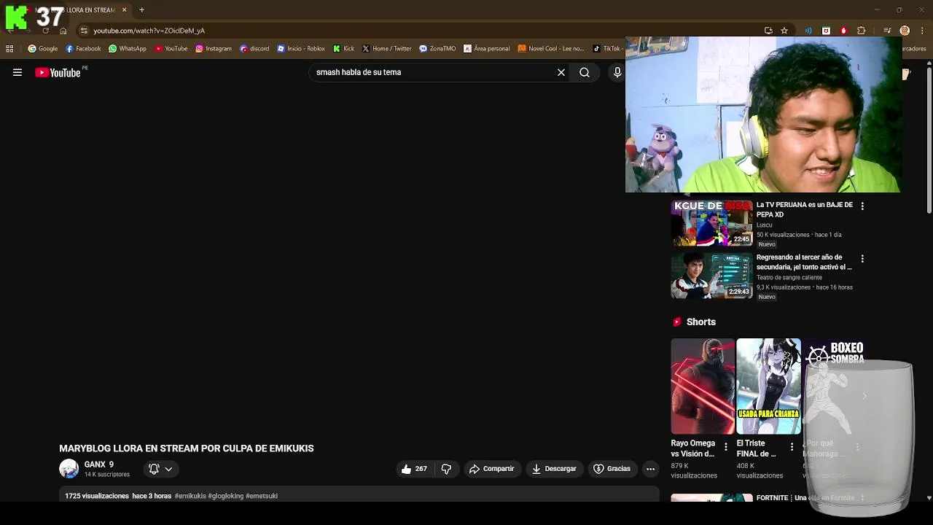This screenshot has height=525, width=933.
Task: Open the FORTNITE video title at bottom
Action: (x=805, y=498)
